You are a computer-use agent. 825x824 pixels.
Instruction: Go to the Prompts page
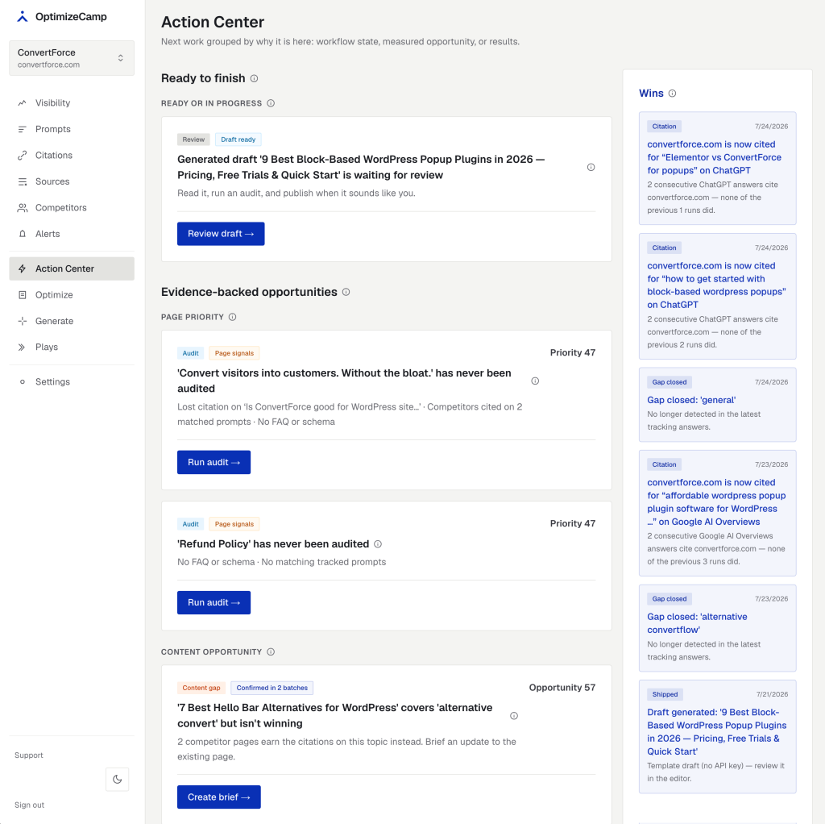click(x=72, y=130)
